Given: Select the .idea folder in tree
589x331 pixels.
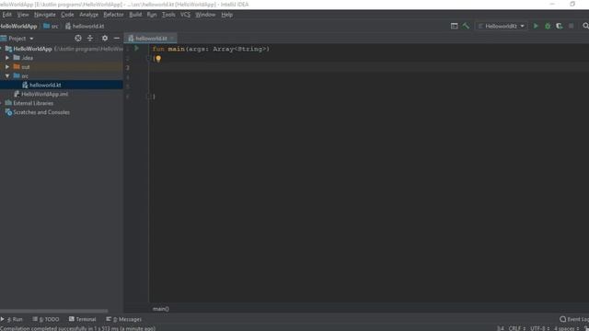Looking at the screenshot, I should point(28,58).
